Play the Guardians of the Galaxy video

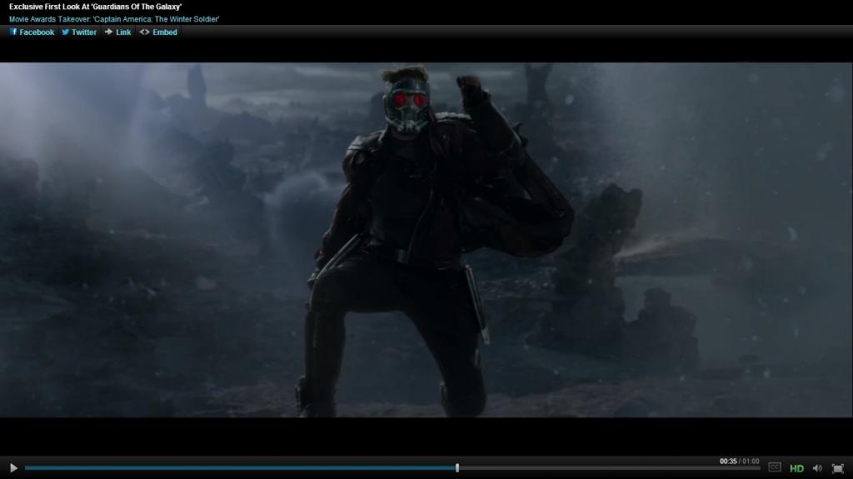pyautogui.click(x=13, y=468)
